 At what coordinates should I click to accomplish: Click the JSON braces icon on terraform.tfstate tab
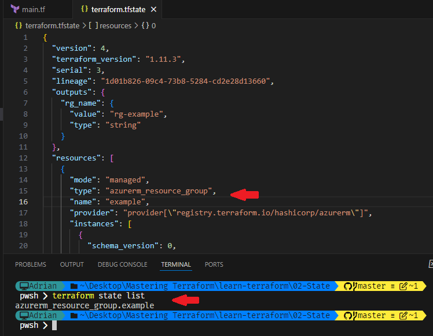pos(85,9)
